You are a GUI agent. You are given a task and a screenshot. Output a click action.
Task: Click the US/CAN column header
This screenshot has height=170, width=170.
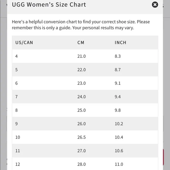click(24, 42)
